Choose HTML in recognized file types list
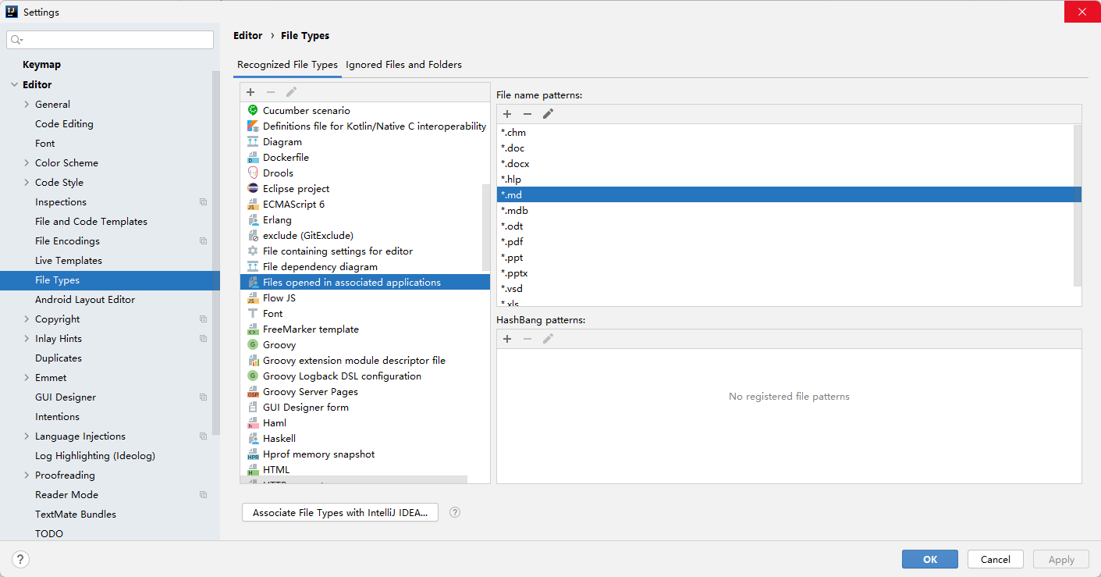This screenshot has height=577, width=1101. click(276, 470)
